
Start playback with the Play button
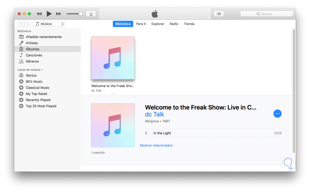pos(49,14)
